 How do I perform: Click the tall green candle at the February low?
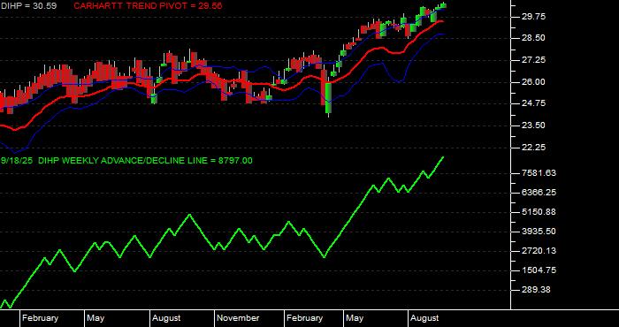(x=328, y=98)
